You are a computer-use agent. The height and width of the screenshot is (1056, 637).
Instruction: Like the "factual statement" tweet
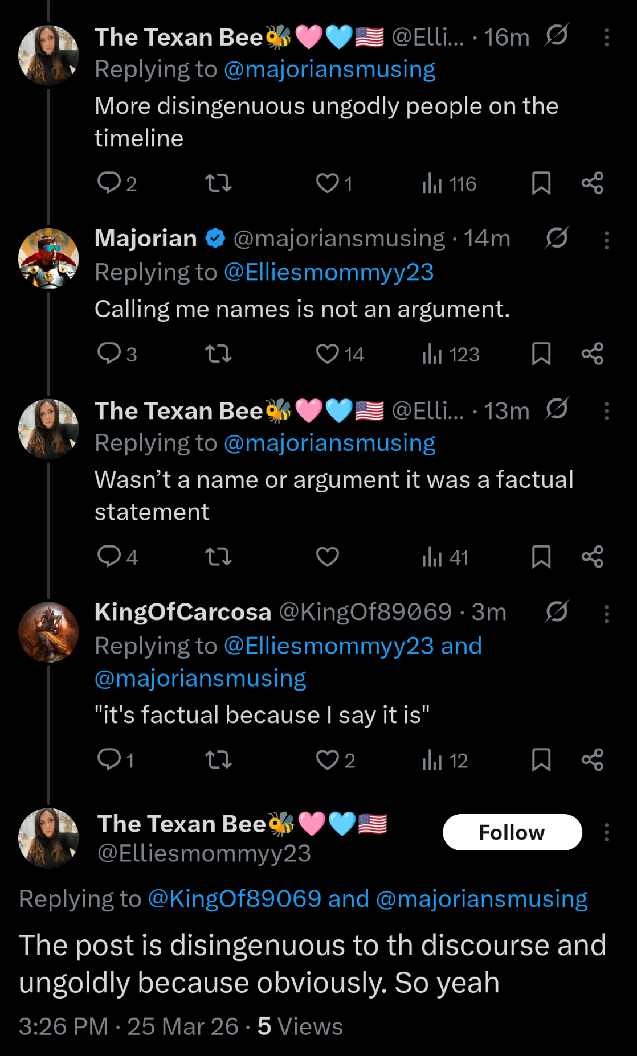tap(328, 557)
